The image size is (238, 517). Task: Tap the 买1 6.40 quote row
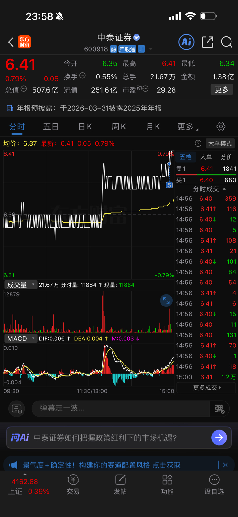tap(206, 180)
